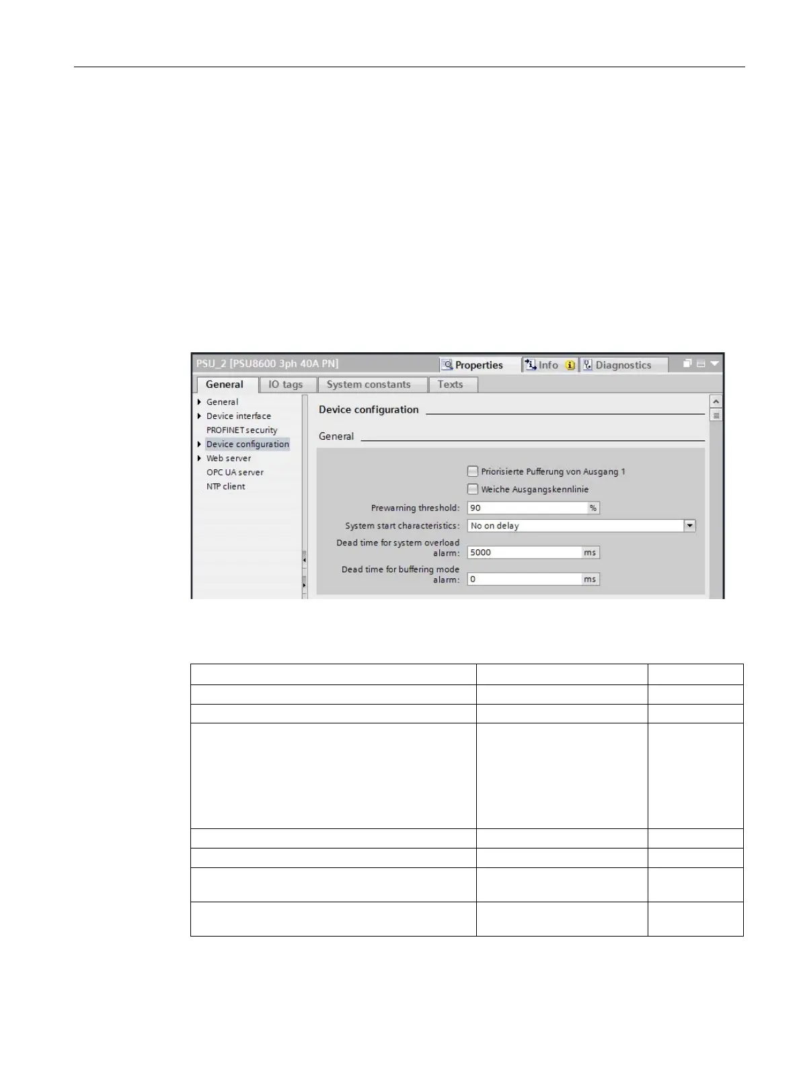Select Device configuration tree entry

[x=247, y=444]
